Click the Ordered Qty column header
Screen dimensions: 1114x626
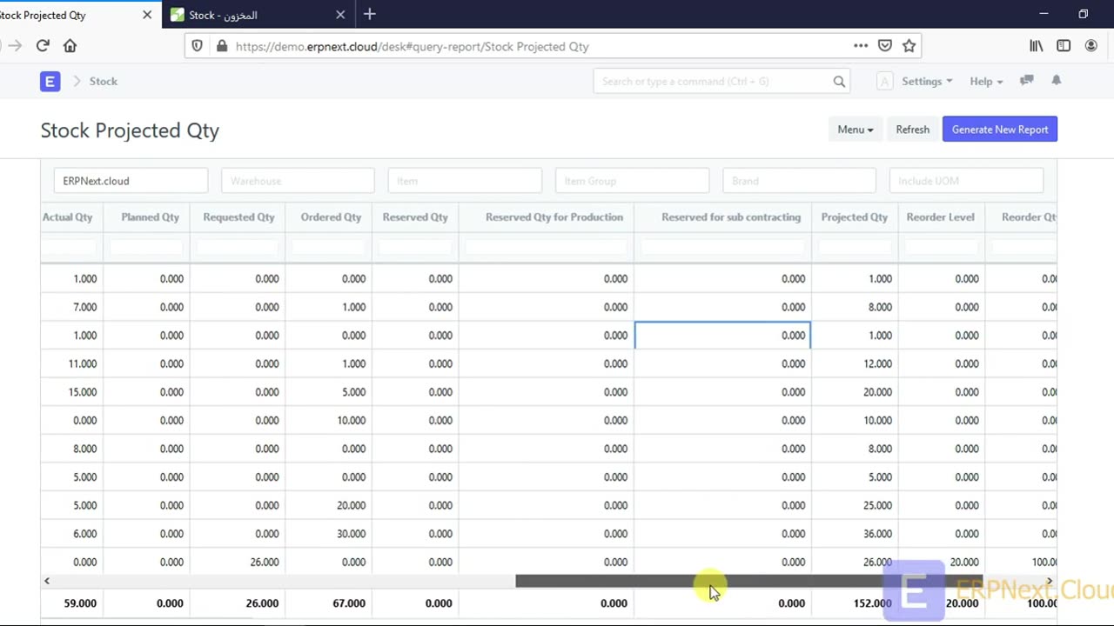pos(331,217)
